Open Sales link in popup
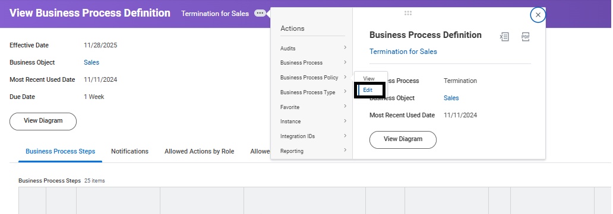Screen dimensions: 613x214 451,98
